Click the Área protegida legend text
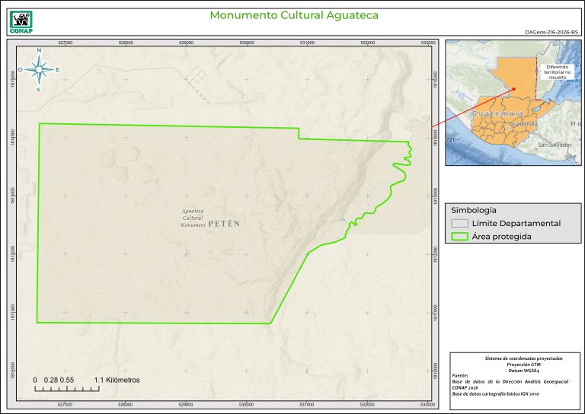Screen dimensions: 585x414 (x=501, y=237)
